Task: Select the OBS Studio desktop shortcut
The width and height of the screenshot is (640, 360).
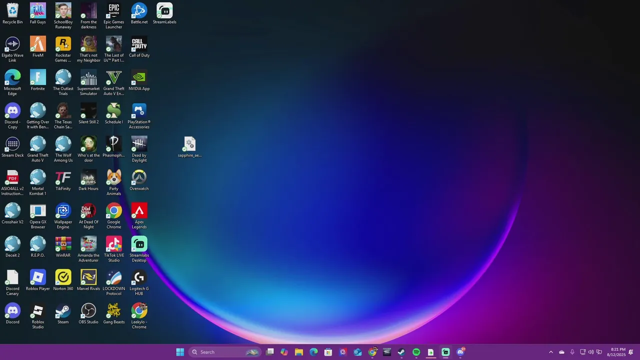Action: [88, 313]
